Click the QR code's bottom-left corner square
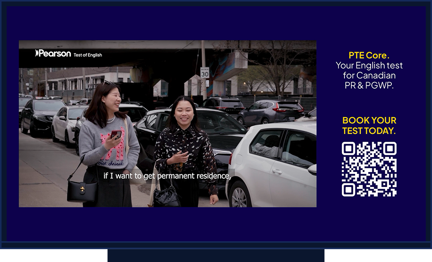The height and width of the screenshot is (262, 432). [349, 189]
